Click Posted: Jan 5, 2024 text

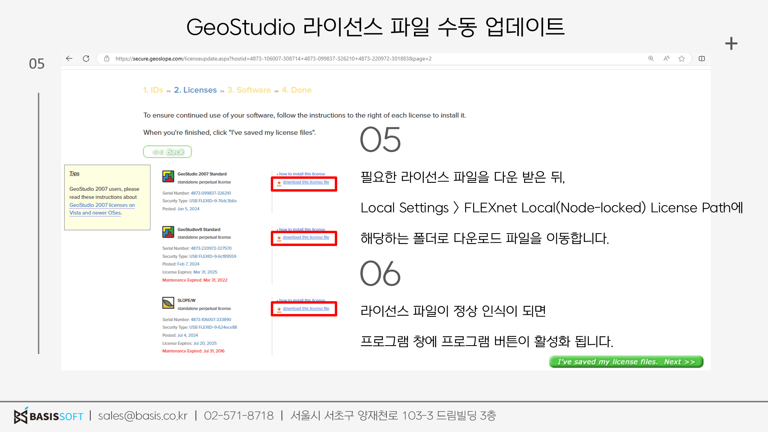181,209
